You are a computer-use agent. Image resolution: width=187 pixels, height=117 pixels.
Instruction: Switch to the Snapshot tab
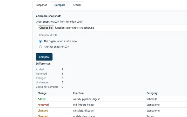point(41,5)
